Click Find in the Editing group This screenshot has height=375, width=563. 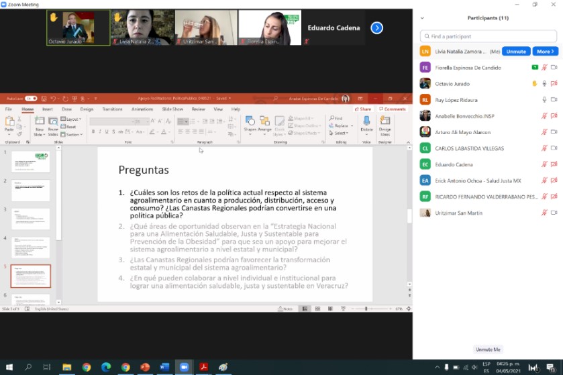337,118
